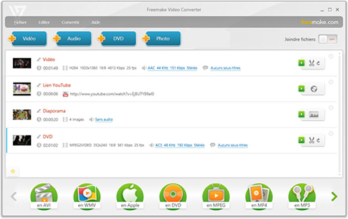Viewport: 348px width, 219px height.
Task: Select the Lien YouTube thumbnail
Action: pos(22,89)
